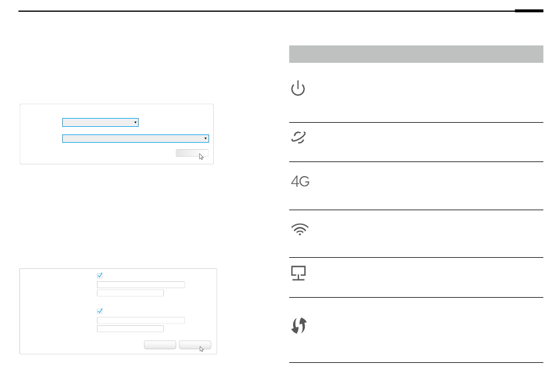Screen dimensions: 558x384
Task: Click the bottom form button without the cursor
Action: click(x=160, y=345)
